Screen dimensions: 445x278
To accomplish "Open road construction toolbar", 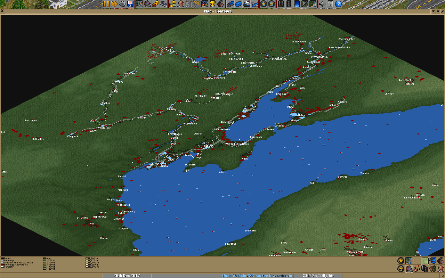I will click(289, 4).
